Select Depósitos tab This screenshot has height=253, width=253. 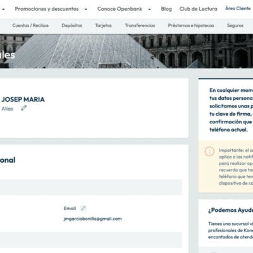click(71, 25)
